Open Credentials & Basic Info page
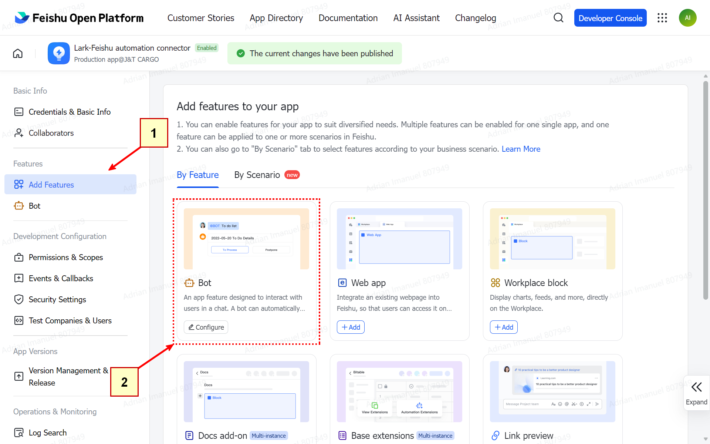Screen dimensions: 710x444 click(70, 112)
